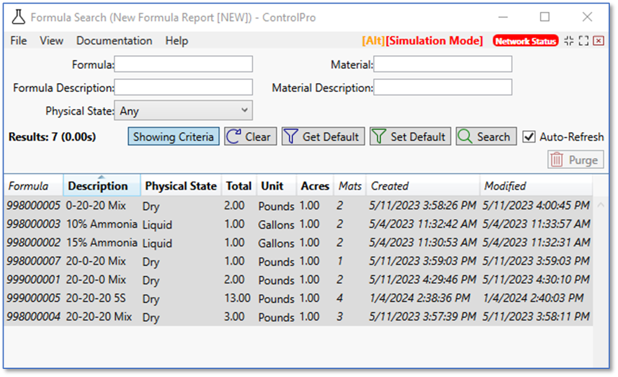Click the red boxed X icon beside fullscreen
This screenshot has height=377, width=618.
pyautogui.click(x=598, y=40)
